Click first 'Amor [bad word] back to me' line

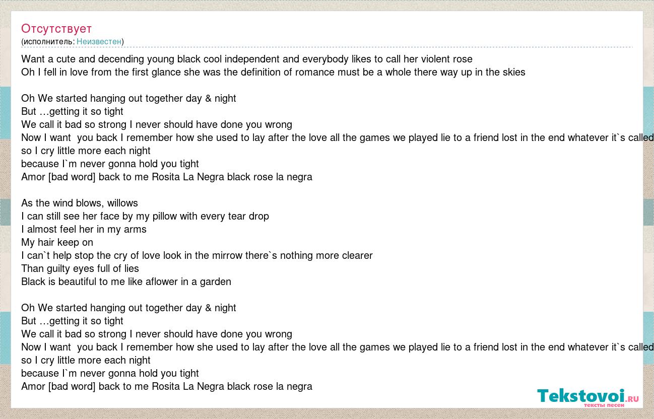[x=167, y=177]
